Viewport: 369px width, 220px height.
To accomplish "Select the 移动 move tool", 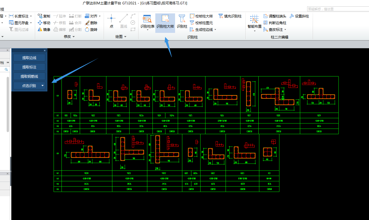I will (44, 23).
